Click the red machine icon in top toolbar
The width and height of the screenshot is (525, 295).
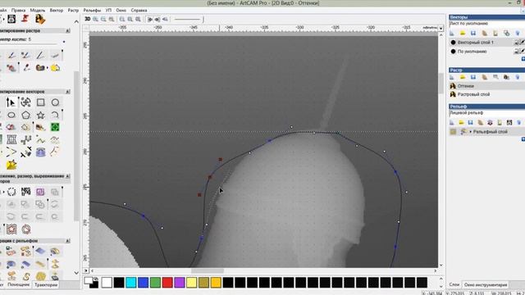25,19
